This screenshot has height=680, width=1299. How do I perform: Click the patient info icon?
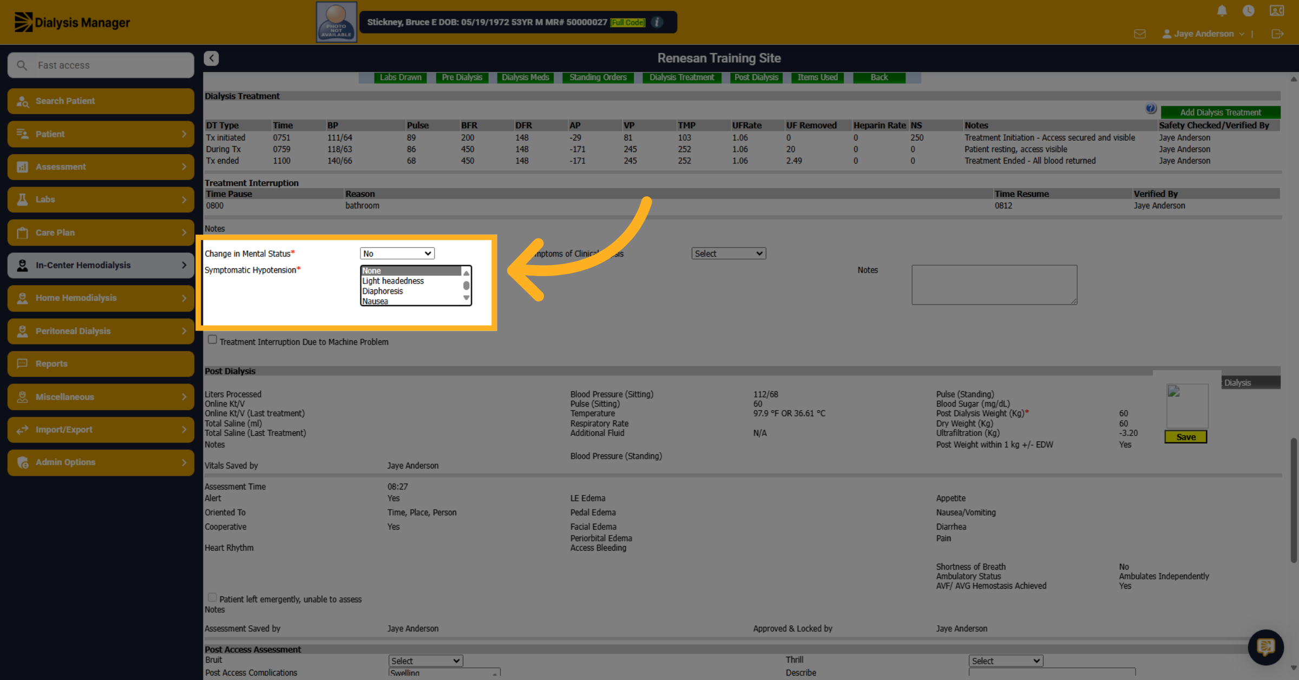coord(657,22)
